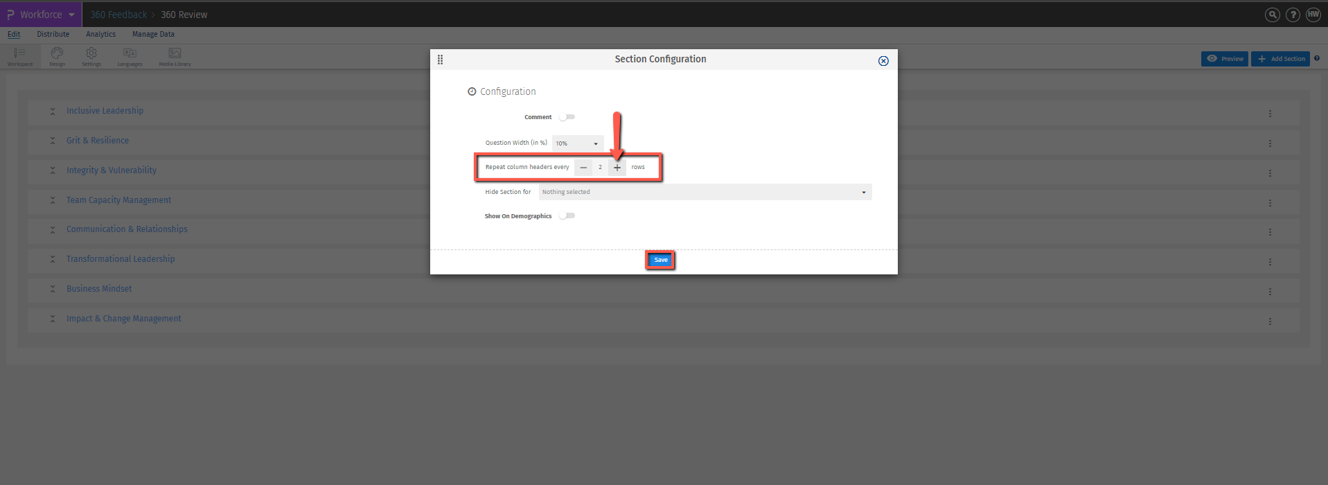Open the Impact & Change Management link
Image resolution: width=1328 pixels, height=485 pixels.
point(124,319)
